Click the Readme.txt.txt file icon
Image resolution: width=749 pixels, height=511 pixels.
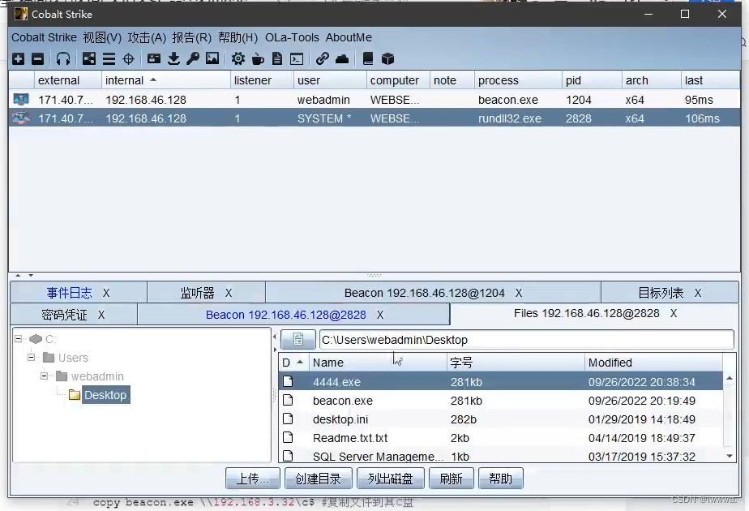coord(288,437)
